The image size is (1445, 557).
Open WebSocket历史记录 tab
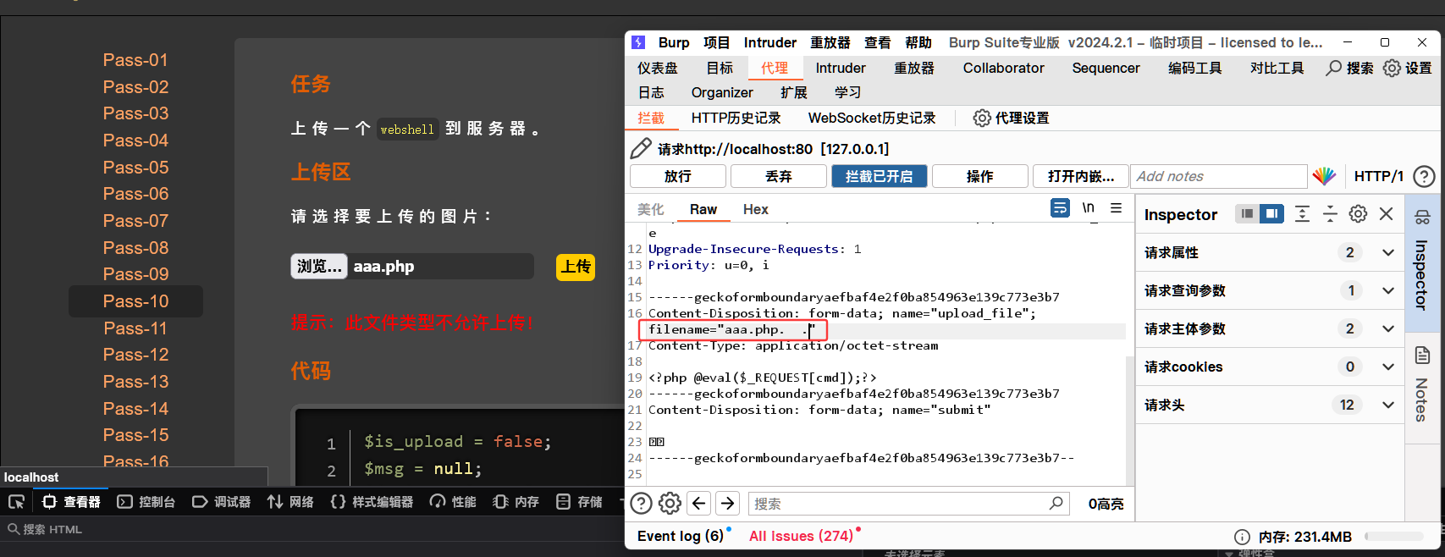(x=872, y=118)
